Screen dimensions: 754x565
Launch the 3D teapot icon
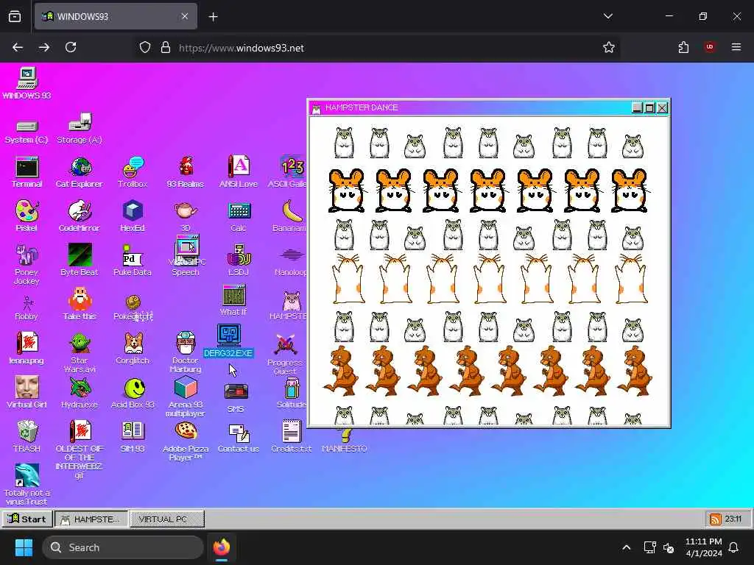coord(185,216)
